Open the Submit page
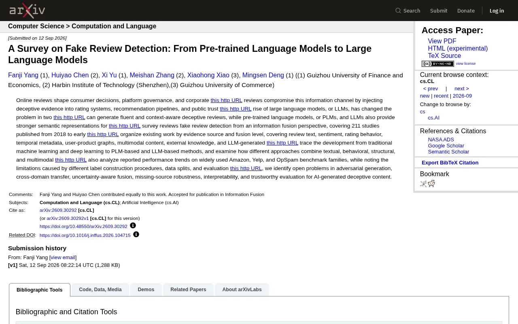This screenshot has width=518, height=324. 439,11
